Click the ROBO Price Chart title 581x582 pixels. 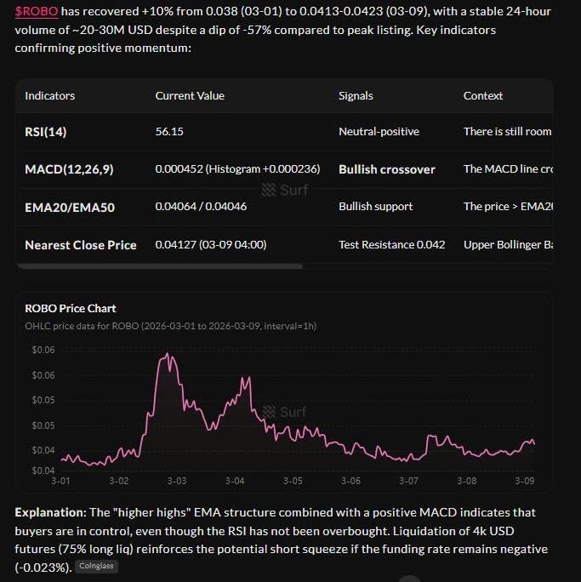coord(71,308)
